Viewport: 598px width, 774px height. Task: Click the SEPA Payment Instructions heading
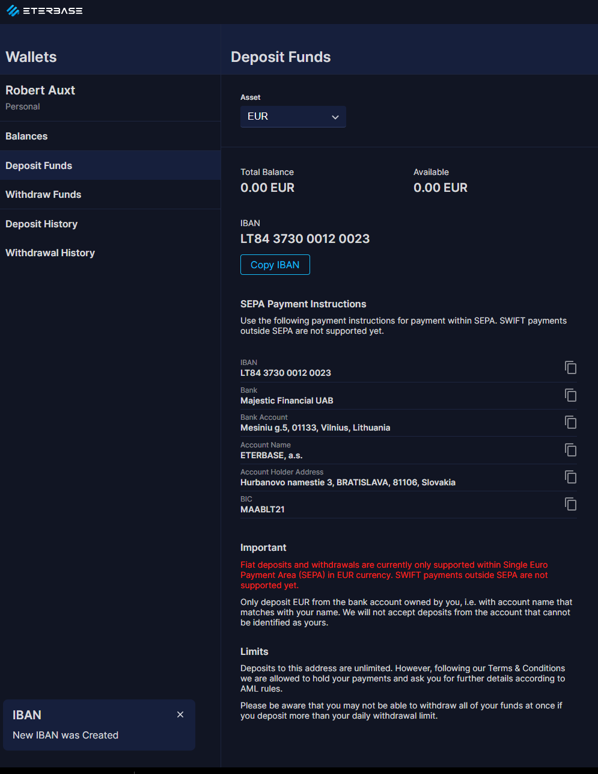(304, 304)
